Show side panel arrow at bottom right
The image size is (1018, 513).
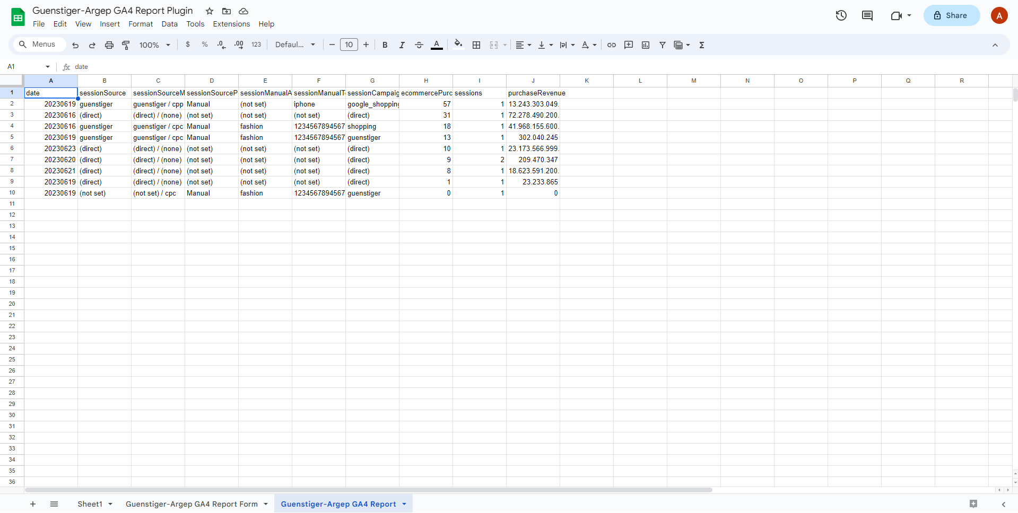click(x=1004, y=504)
